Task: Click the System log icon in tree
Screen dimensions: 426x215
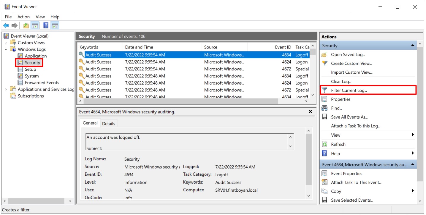Action: tap(20, 76)
